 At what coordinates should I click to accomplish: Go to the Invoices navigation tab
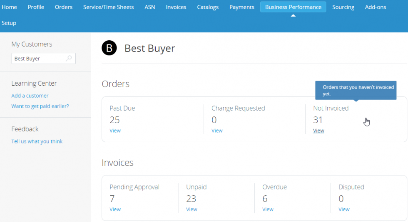click(x=176, y=7)
